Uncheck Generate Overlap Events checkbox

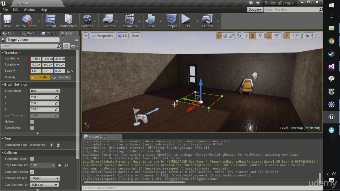pyautogui.click(x=32, y=172)
